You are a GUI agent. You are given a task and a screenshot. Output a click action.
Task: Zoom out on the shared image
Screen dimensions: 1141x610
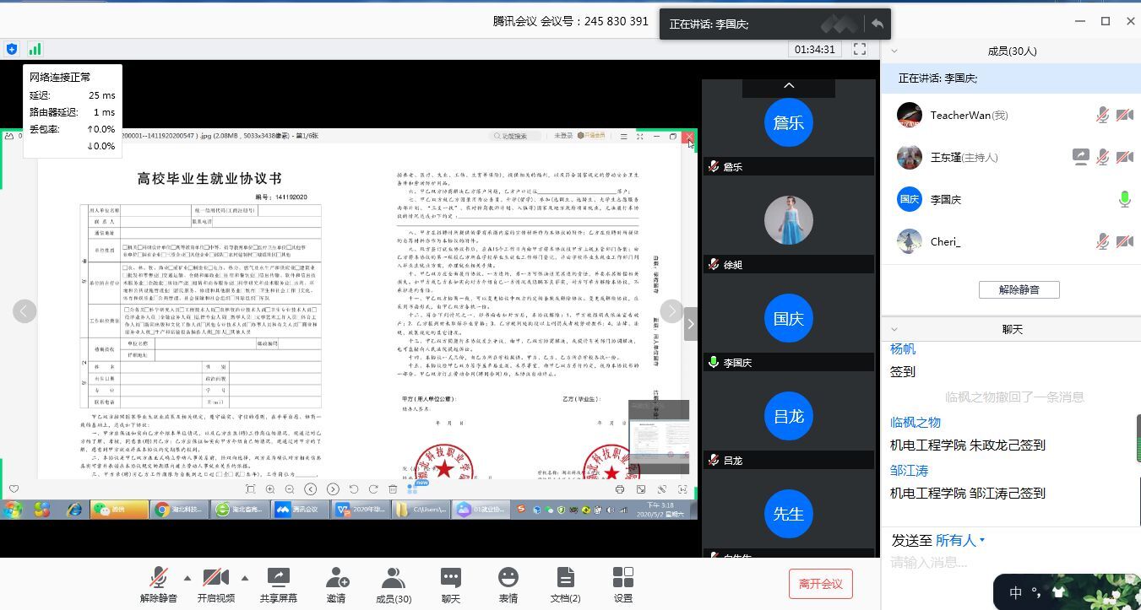[290, 489]
